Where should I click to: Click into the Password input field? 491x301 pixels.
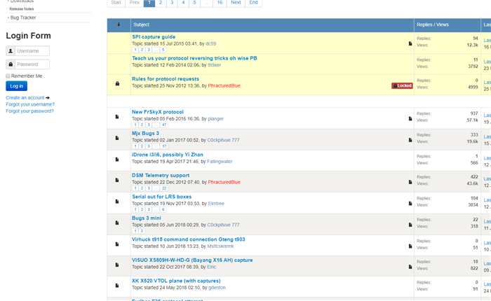coord(32,64)
